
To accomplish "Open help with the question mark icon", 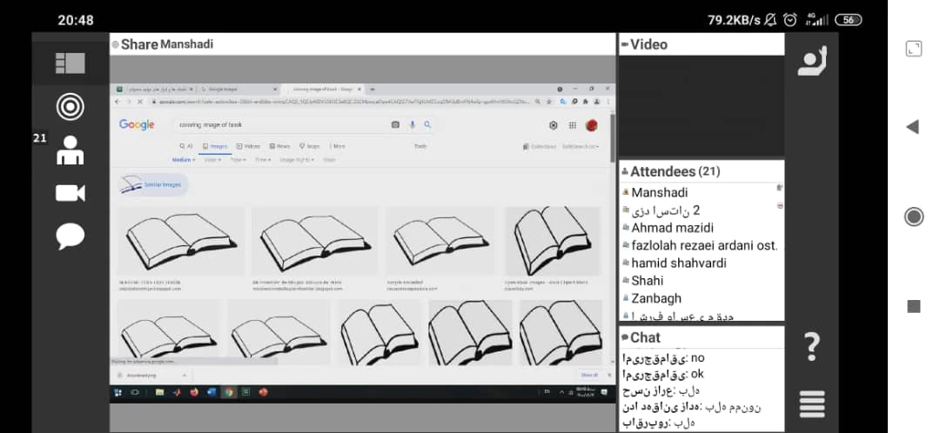I will tap(811, 347).
